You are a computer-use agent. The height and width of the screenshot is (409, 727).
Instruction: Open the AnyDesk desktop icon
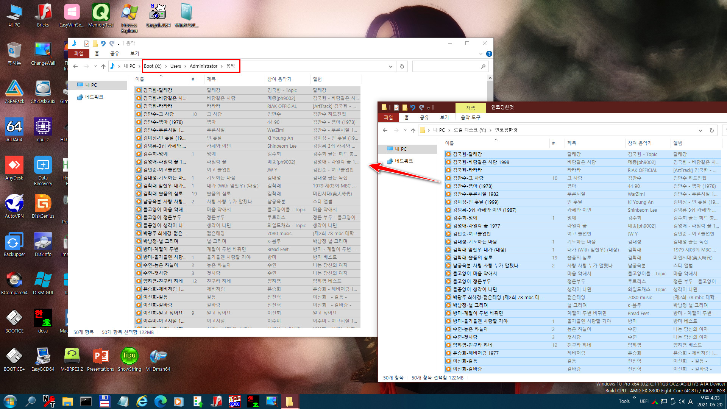(14, 169)
